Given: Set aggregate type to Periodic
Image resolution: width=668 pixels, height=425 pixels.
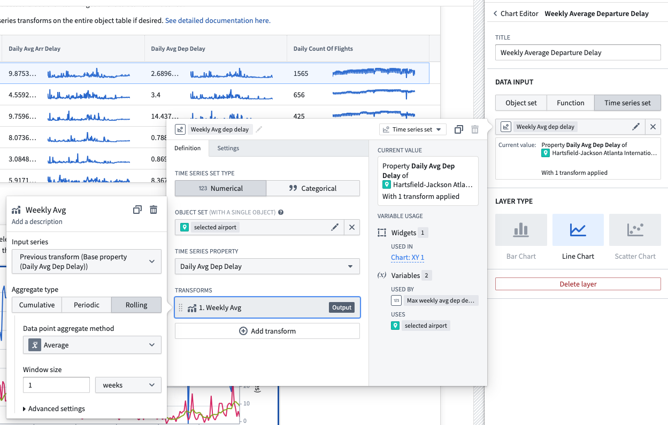Looking at the screenshot, I should (x=87, y=305).
